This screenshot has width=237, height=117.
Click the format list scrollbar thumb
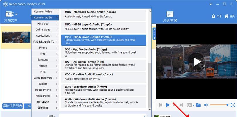click(150, 85)
